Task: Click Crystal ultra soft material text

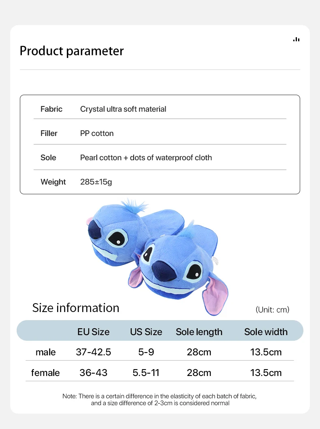Action: click(123, 109)
